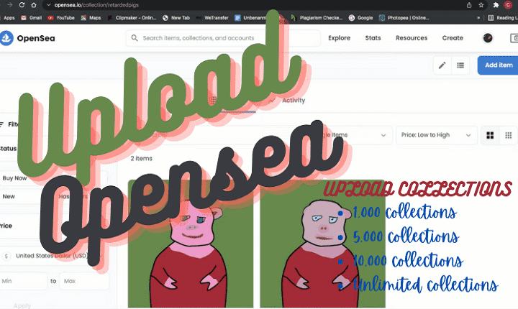Open the New Tab bookmark
Image resolution: width=518 pixels, height=309 pixels.
176,18
